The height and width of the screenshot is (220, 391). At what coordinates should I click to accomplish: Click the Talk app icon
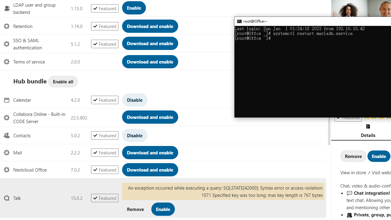[6, 198]
